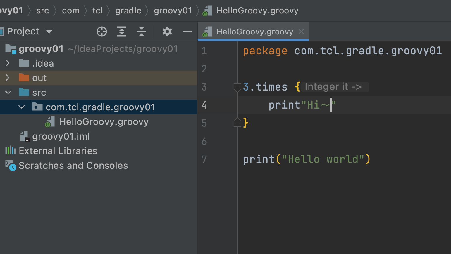Click the groovy01.iml file icon

click(x=25, y=136)
